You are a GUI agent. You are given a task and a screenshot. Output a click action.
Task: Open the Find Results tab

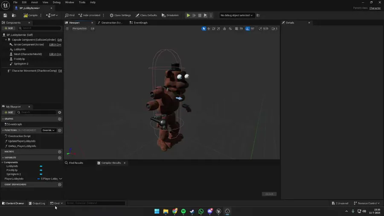click(x=74, y=163)
